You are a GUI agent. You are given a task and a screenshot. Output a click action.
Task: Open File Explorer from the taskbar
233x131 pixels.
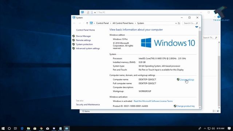pyautogui.click(x=28, y=128)
